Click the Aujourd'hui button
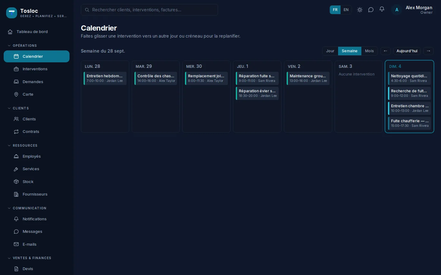 click(407, 51)
